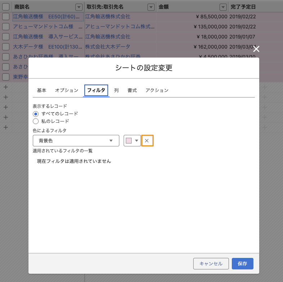Open the pink color picker dropdown

tap(132, 141)
